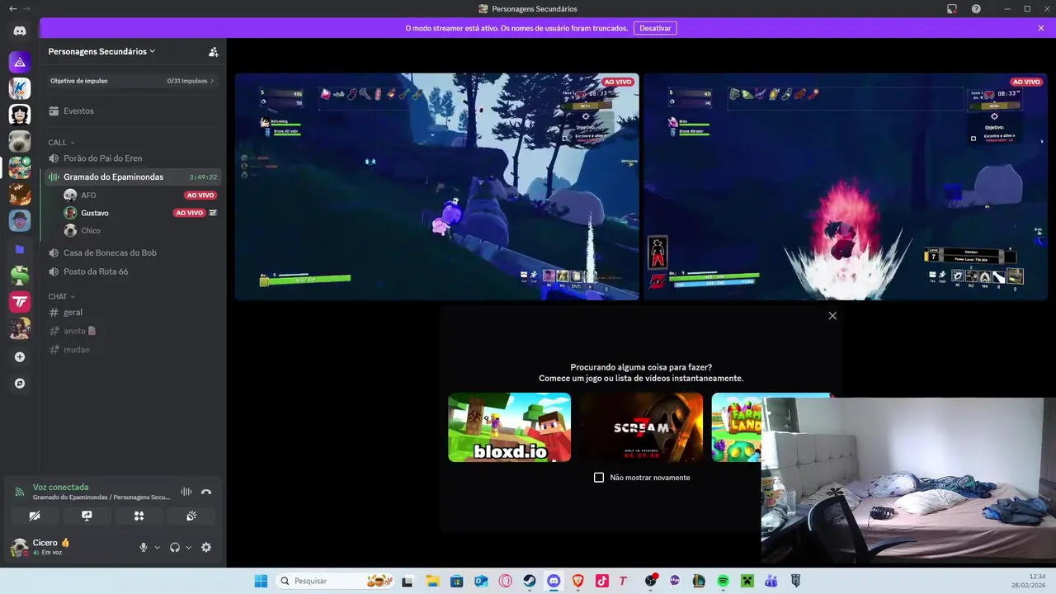The width and height of the screenshot is (1056, 594).
Task: Tick the 'Não mostrar novamente' checkbox
Action: 599,478
